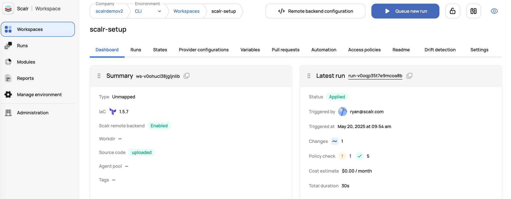Switch to the Runs tab

[x=136, y=50]
